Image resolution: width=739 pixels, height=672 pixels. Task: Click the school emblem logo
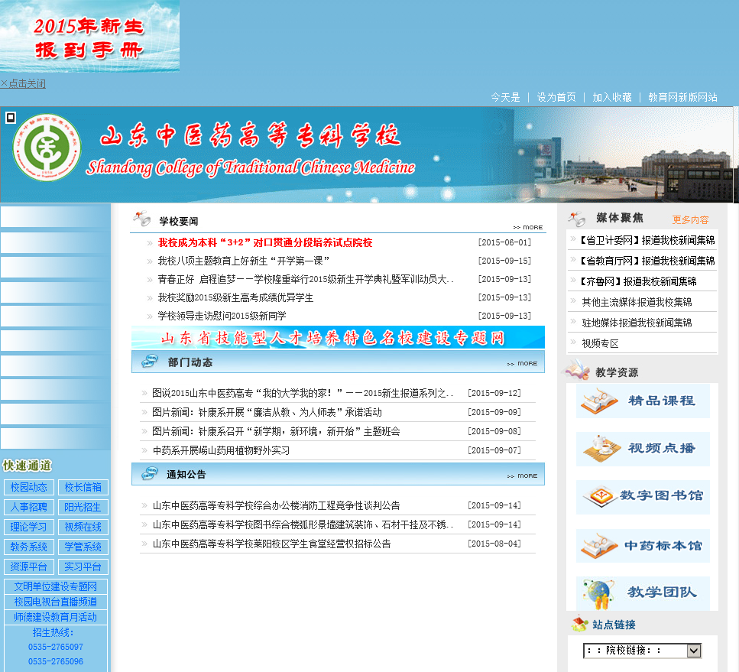[x=47, y=148]
